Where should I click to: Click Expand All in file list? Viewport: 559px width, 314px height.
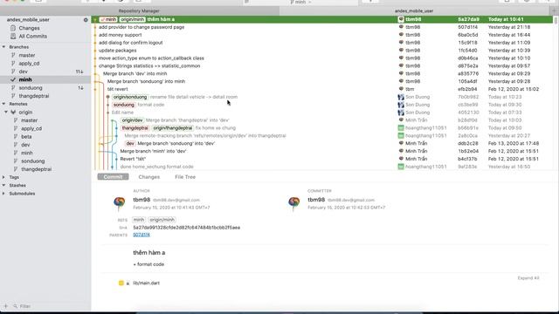point(528,278)
